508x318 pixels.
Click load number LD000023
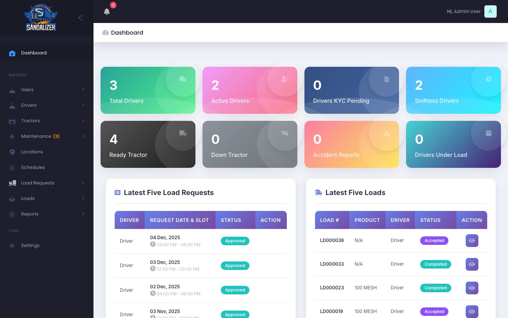(x=332, y=288)
